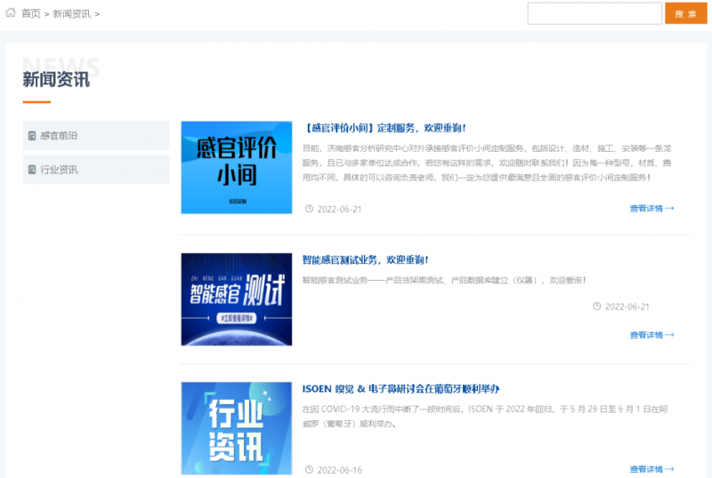Click document icon beside 感官前沿

point(33,136)
